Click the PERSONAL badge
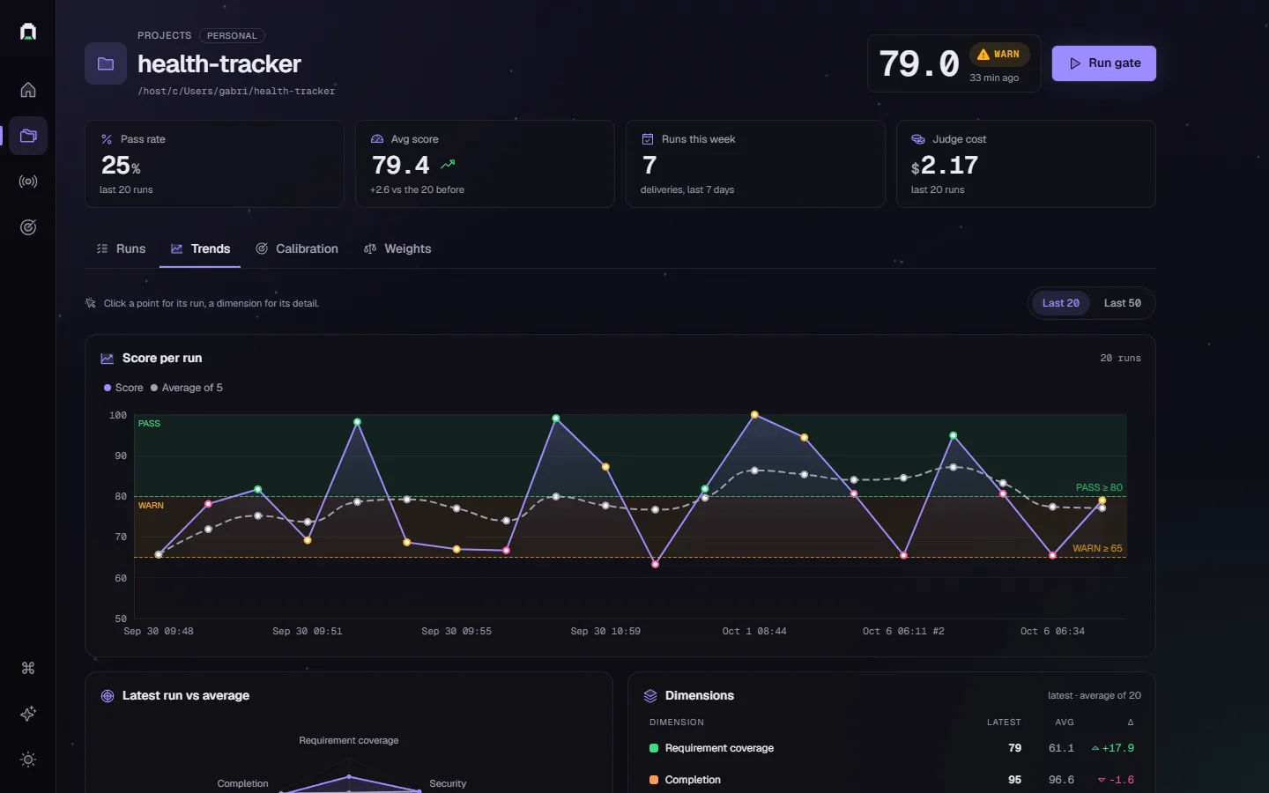This screenshot has width=1269, height=793. tap(232, 36)
